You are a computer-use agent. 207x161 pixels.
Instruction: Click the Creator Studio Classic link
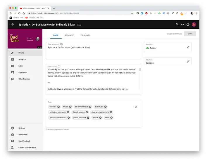coord(27,148)
